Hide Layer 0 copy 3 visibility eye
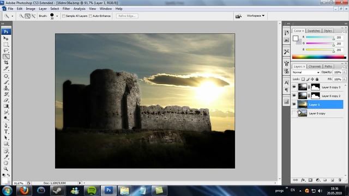The height and width of the screenshot is (196, 349). click(x=294, y=87)
